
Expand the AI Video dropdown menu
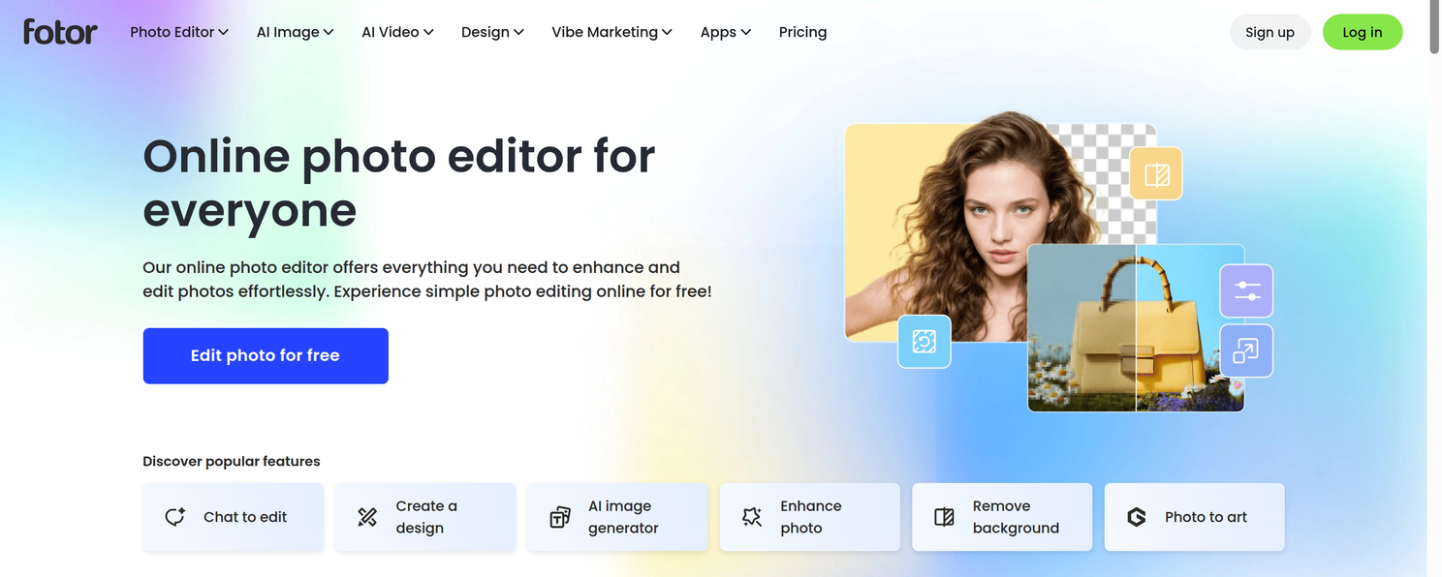398,32
